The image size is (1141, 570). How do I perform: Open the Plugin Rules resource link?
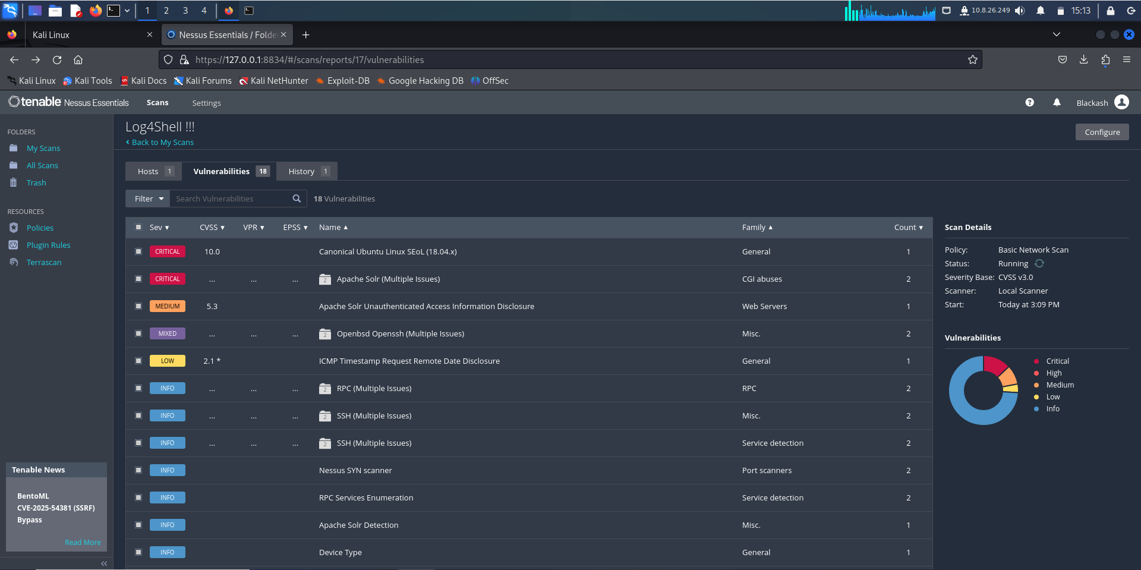[x=49, y=245]
